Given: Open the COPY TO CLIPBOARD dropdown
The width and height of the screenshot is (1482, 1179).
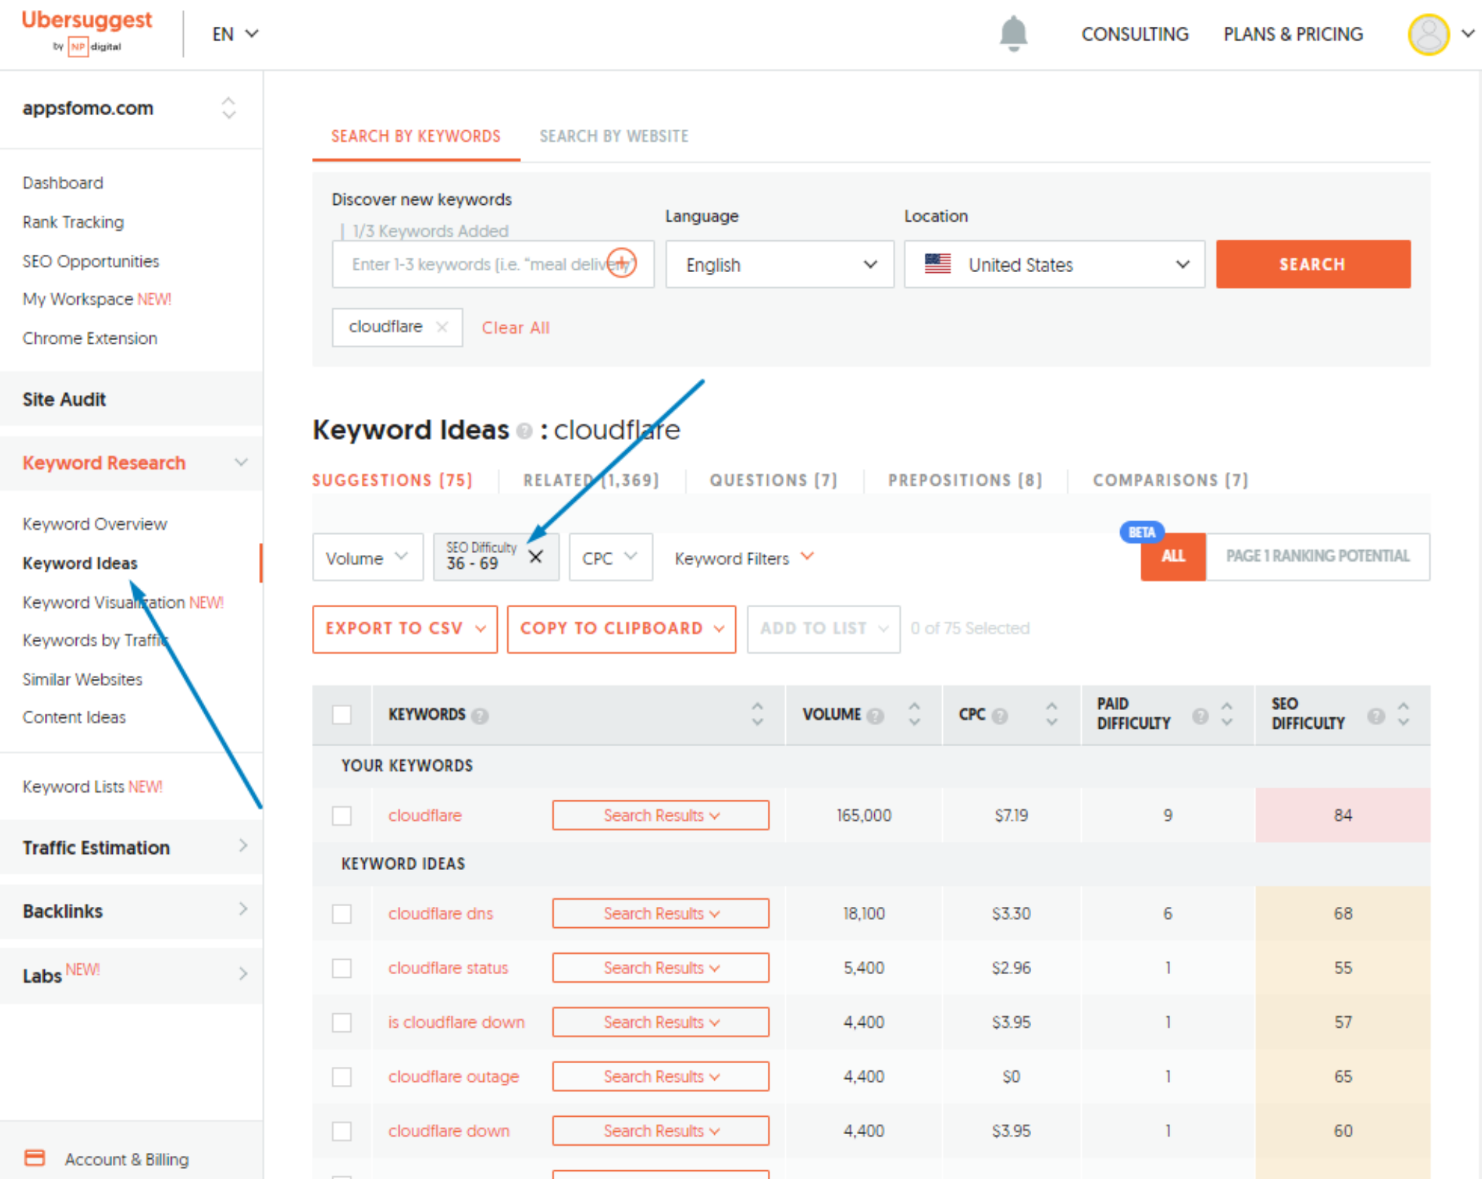Looking at the screenshot, I should (x=622, y=629).
